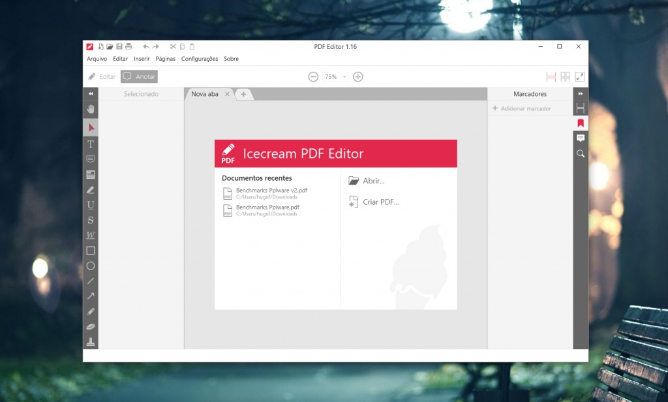Click the Print icon in the toolbar

(x=129, y=46)
